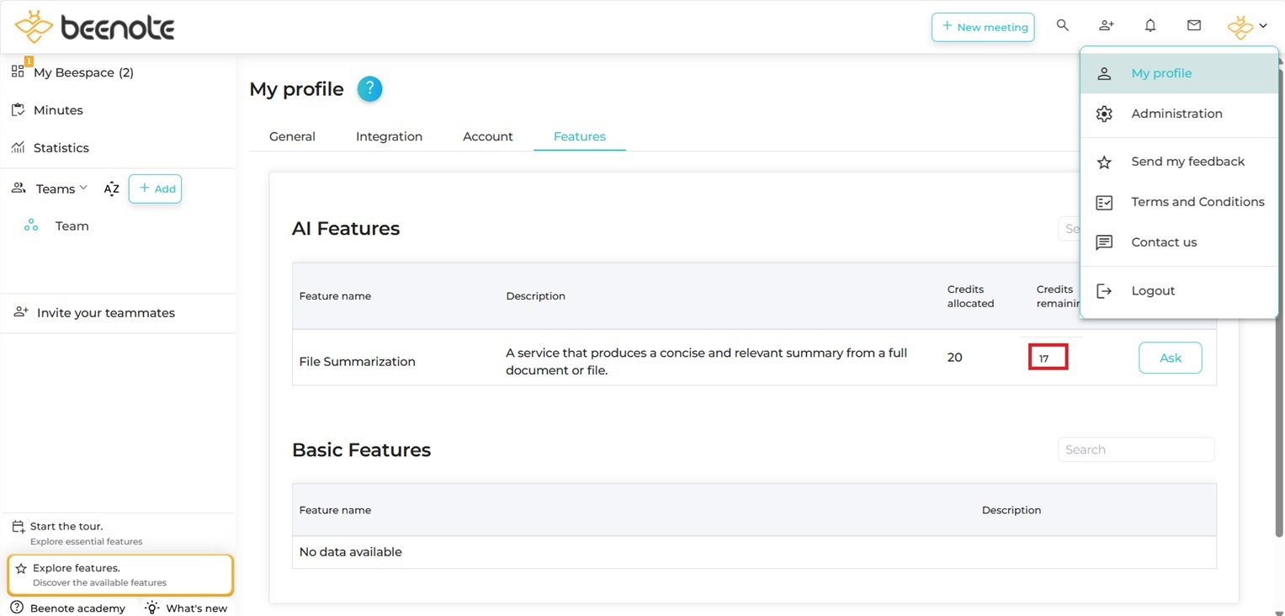Click the blue help question mark icon
1285x616 pixels.
(x=369, y=89)
